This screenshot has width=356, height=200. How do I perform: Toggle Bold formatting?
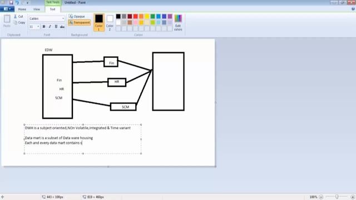tap(44, 27)
